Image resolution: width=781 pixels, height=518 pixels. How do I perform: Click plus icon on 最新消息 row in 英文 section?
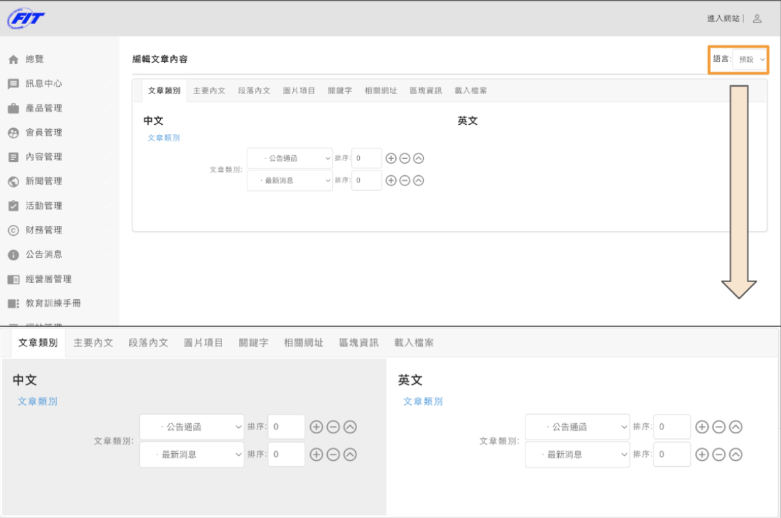702,454
